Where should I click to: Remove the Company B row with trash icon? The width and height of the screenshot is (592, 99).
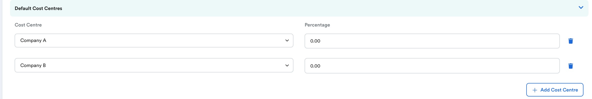tap(570, 66)
